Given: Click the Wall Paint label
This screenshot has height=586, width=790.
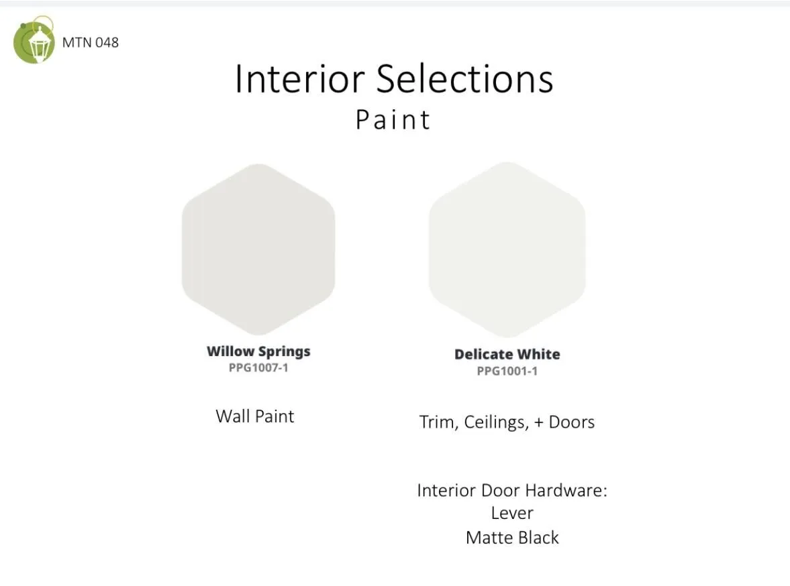Looking at the screenshot, I should pyautogui.click(x=255, y=416).
